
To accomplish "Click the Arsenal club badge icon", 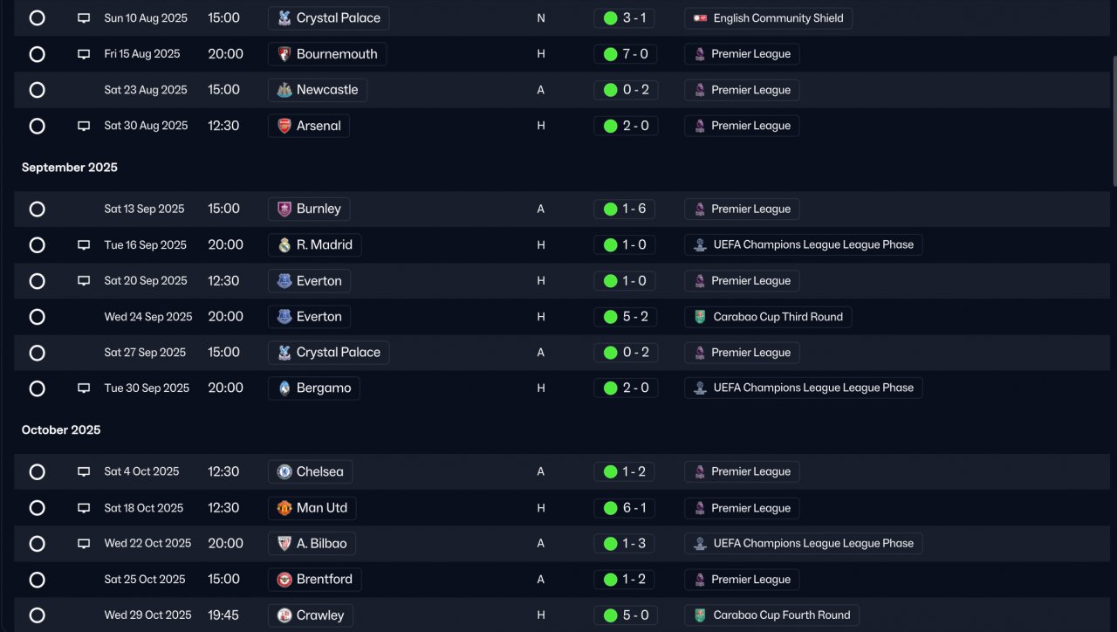I will (x=284, y=126).
